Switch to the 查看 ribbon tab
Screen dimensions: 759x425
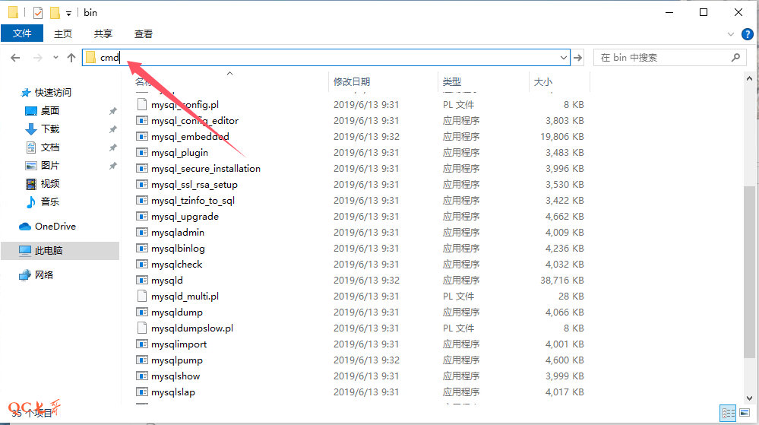click(x=144, y=33)
